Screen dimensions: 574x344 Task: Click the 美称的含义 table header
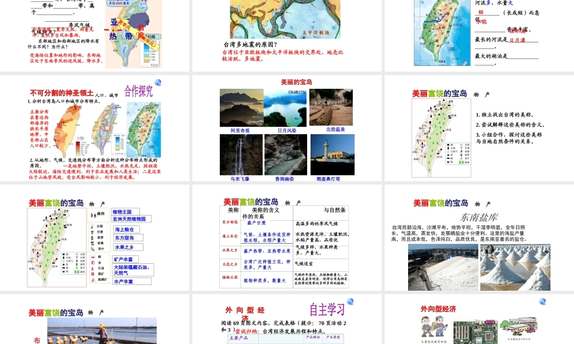pos(265,210)
